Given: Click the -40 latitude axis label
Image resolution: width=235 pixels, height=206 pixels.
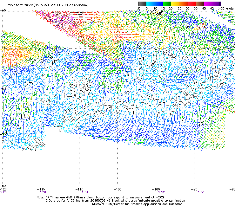Looking at the screenshot, I should [3, 10].
